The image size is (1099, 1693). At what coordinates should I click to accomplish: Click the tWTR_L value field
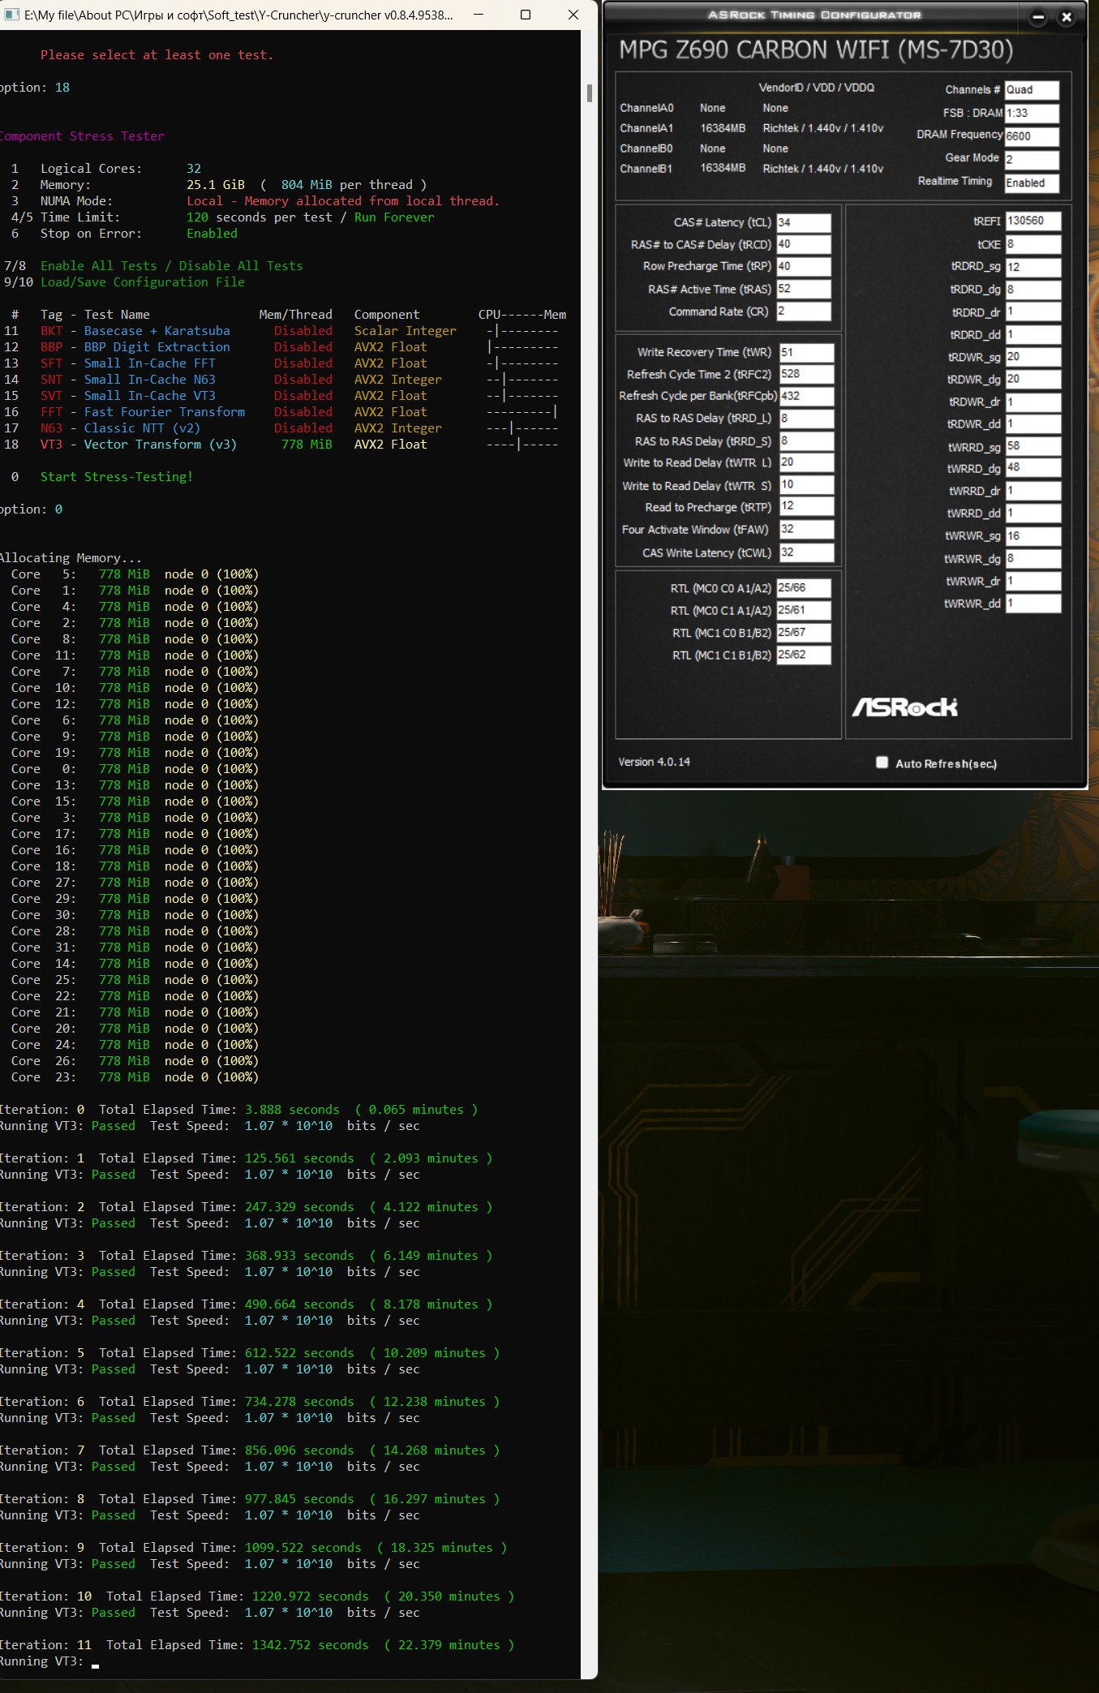coord(807,462)
